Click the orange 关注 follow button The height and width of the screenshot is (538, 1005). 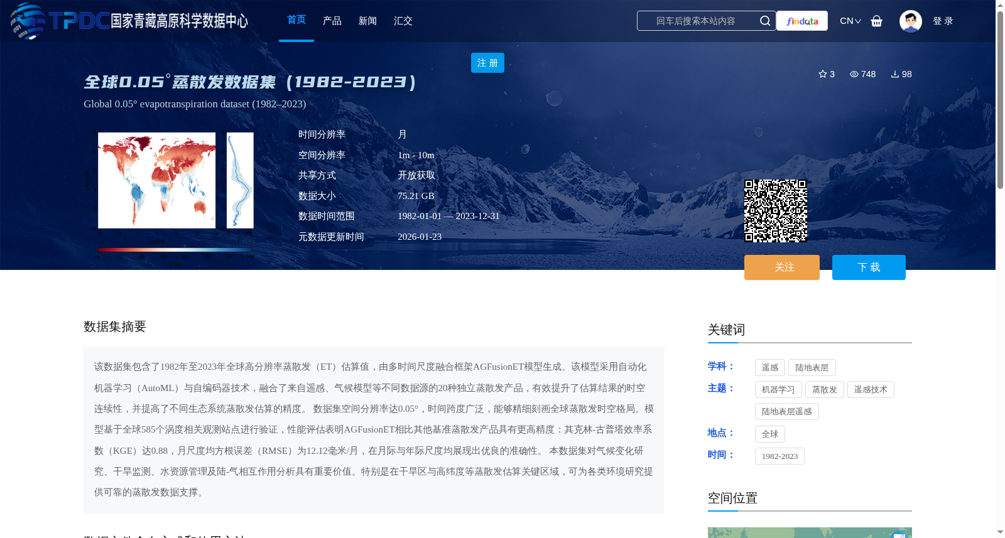[782, 267]
